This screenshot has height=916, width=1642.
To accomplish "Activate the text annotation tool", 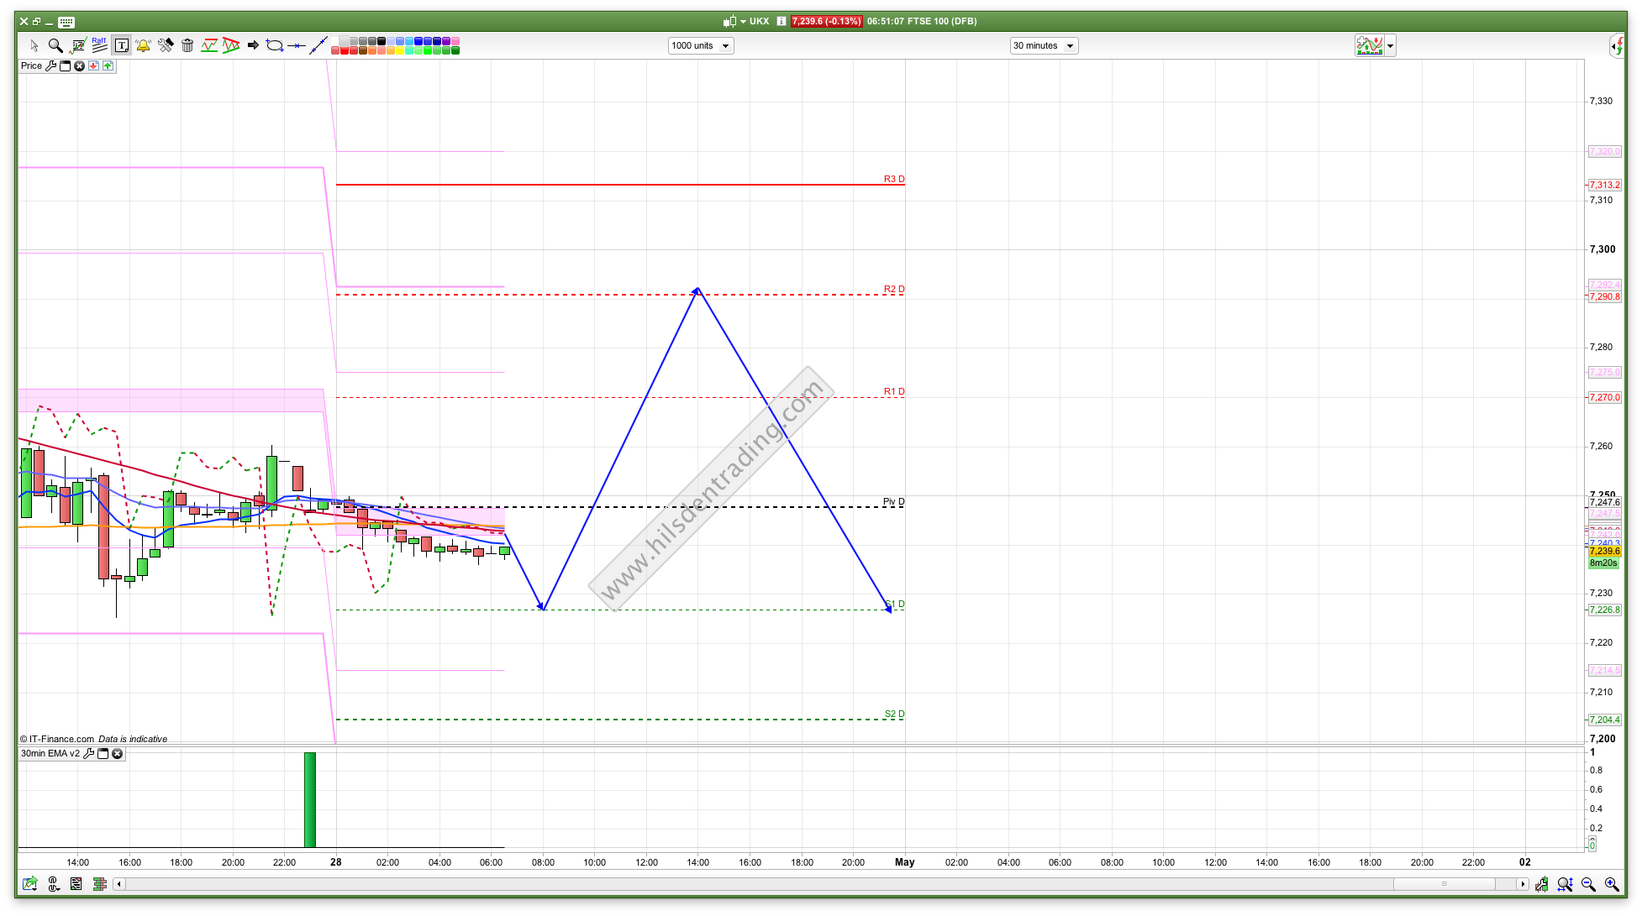I will [122, 45].
